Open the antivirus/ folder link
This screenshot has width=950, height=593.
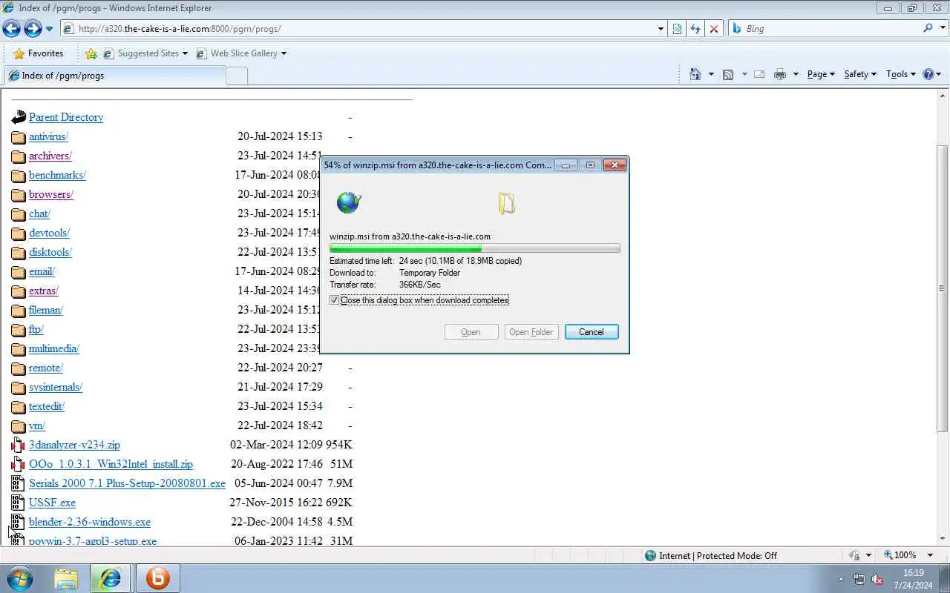48,136
